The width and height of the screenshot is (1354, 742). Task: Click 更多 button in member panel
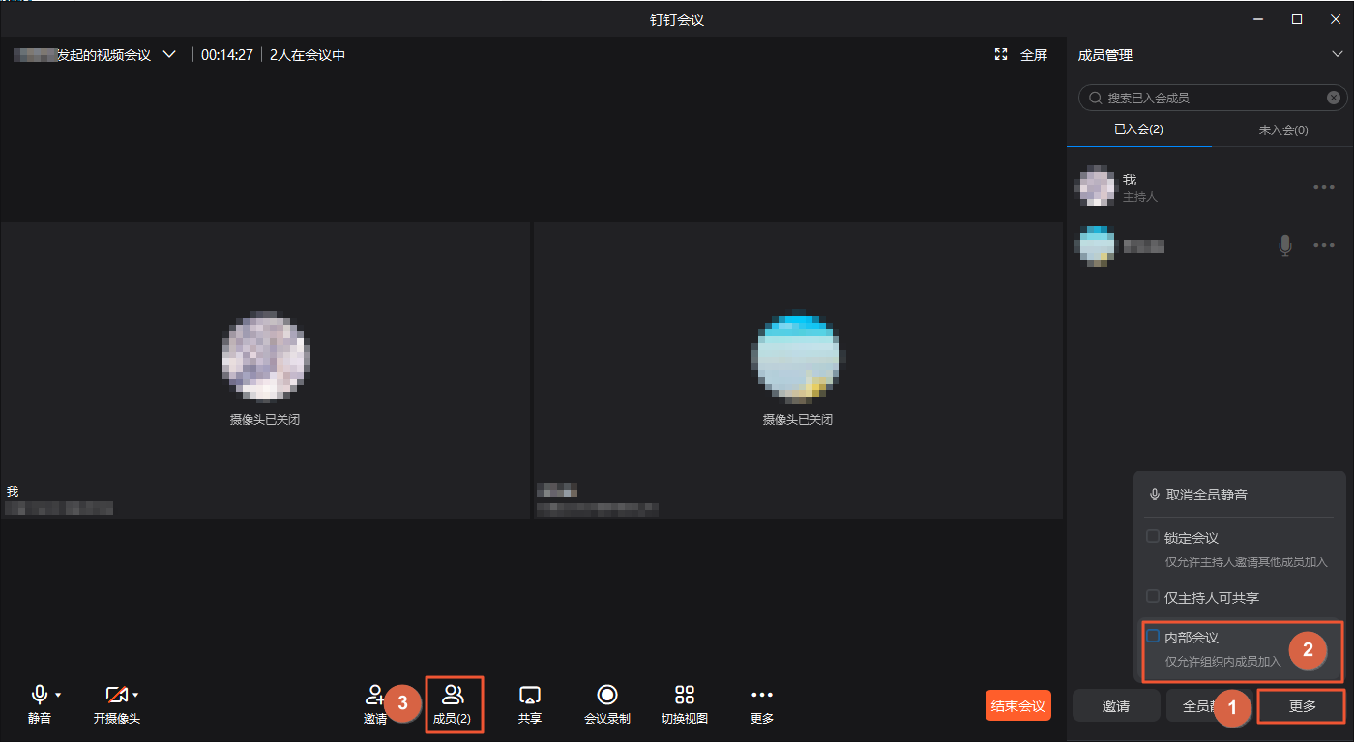(x=1302, y=705)
